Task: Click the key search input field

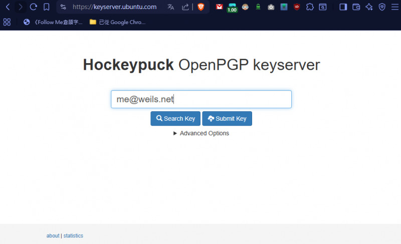Action: [201, 99]
